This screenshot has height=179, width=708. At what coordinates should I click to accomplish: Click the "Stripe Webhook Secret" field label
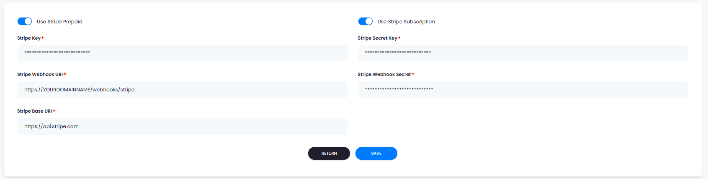384,74
